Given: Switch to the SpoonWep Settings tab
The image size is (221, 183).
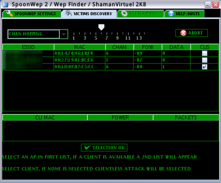Looking at the screenshot, I should point(32,14).
